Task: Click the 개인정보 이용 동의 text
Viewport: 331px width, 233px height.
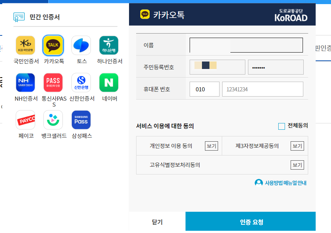Action: click(x=171, y=146)
